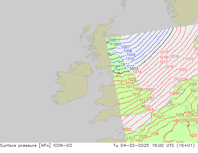Select the blue 1006 pressure label
The width and height of the screenshot is (198, 153).
pyautogui.click(x=117, y=44)
